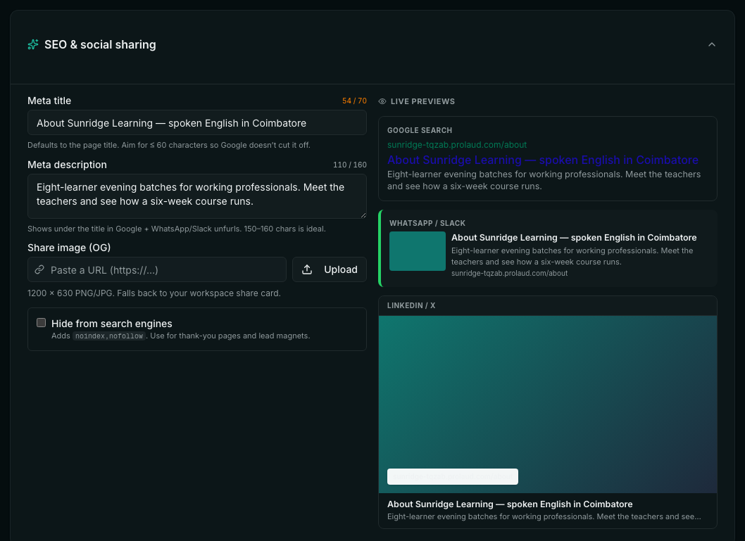Click the LIVE PREVIEWS heading
This screenshot has width=745, height=541.
tap(422, 101)
